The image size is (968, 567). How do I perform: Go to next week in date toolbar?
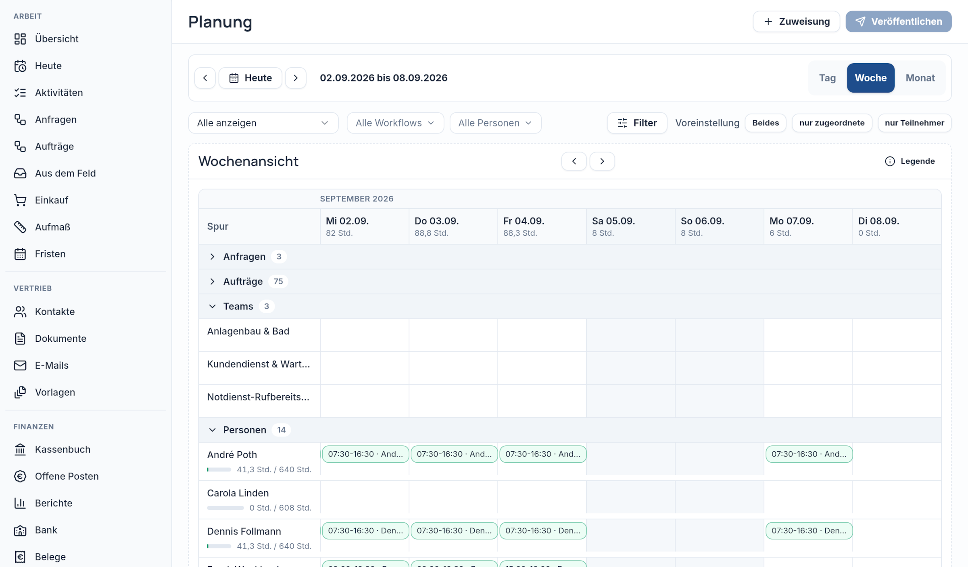296,78
